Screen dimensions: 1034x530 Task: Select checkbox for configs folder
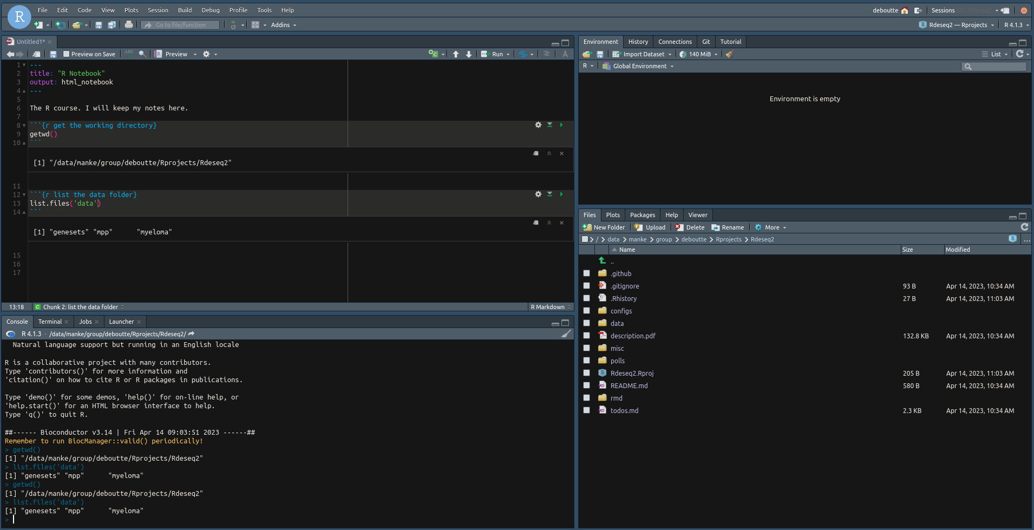[586, 311]
